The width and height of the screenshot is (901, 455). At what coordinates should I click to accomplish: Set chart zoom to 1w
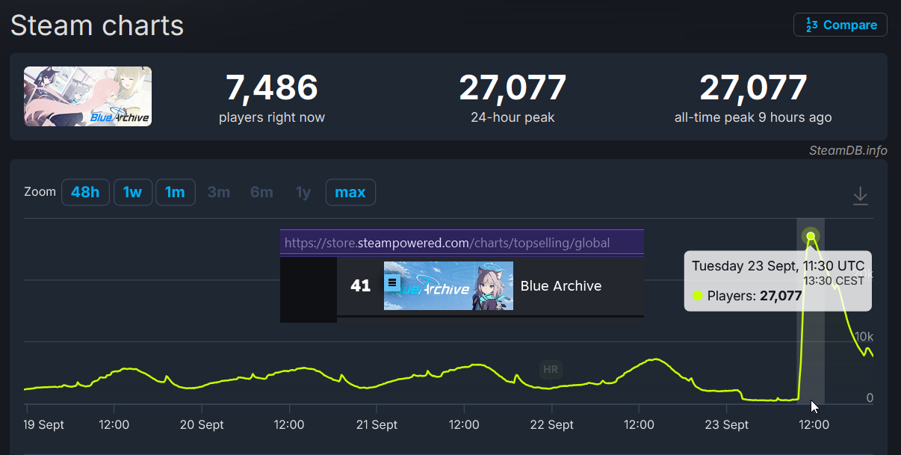click(133, 192)
